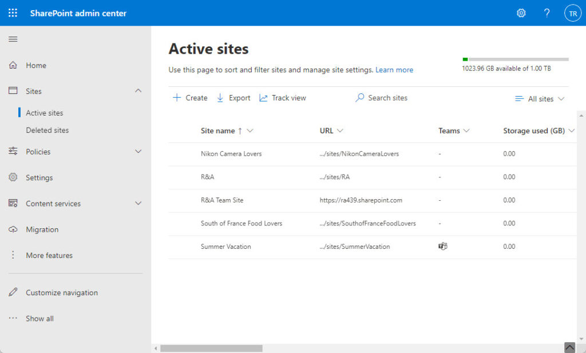Click the SharePoint admin center title
This screenshot has width=586, height=353.
pos(78,13)
